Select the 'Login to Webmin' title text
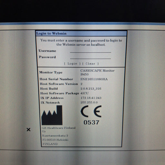The height and width of the screenshot is (165, 165). [51, 34]
